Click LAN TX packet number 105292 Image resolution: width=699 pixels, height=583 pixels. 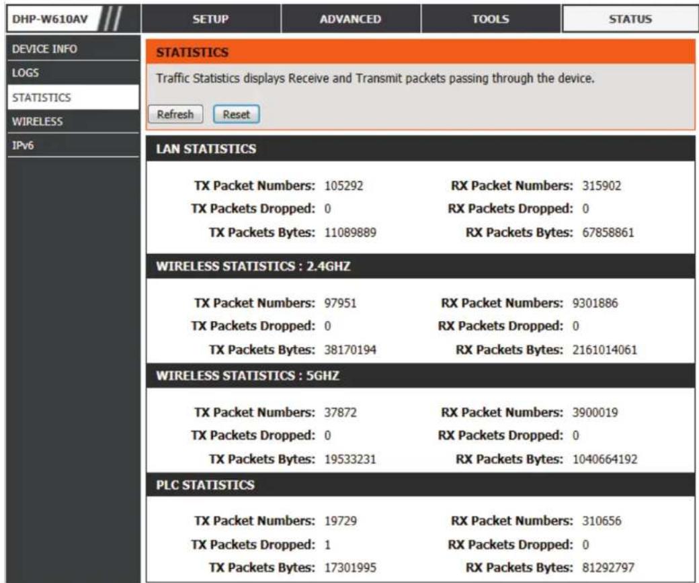(x=343, y=186)
